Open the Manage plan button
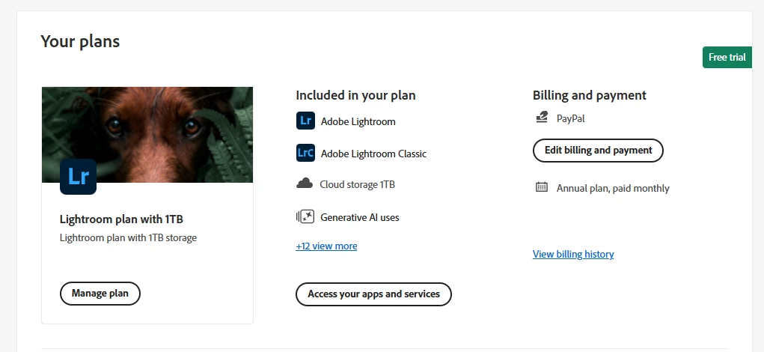Viewport: 764px width, 352px height. click(100, 294)
